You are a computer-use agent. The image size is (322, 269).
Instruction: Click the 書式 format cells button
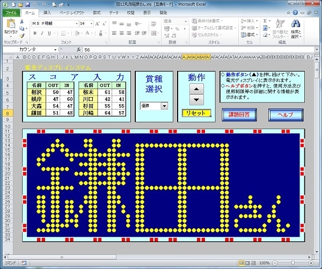[249, 35]
